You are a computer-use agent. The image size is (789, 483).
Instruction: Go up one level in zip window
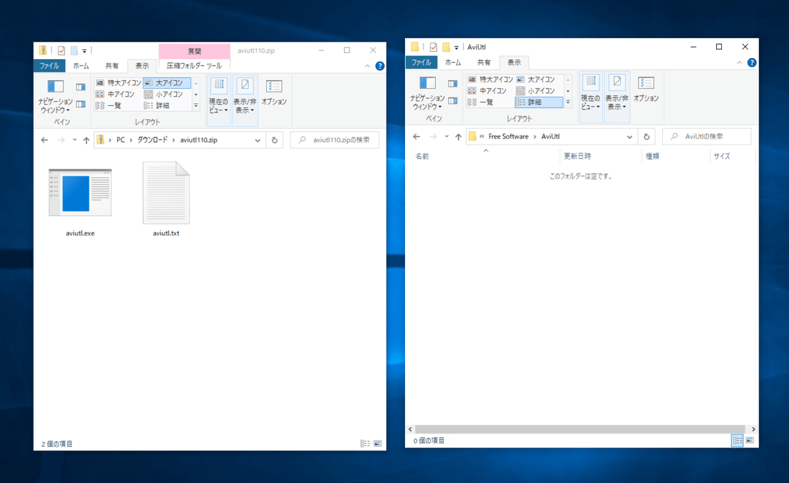tap(87, 140)
